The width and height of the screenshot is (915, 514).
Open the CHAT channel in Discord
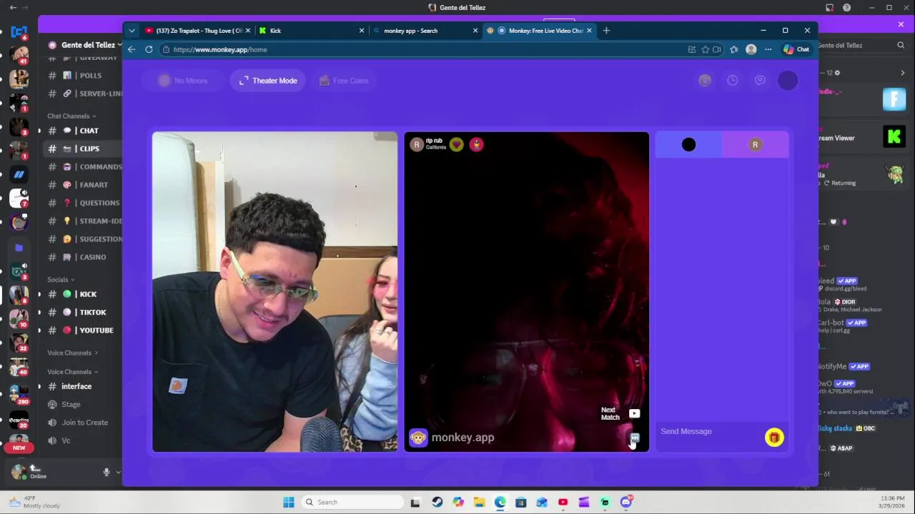(82, 131)
